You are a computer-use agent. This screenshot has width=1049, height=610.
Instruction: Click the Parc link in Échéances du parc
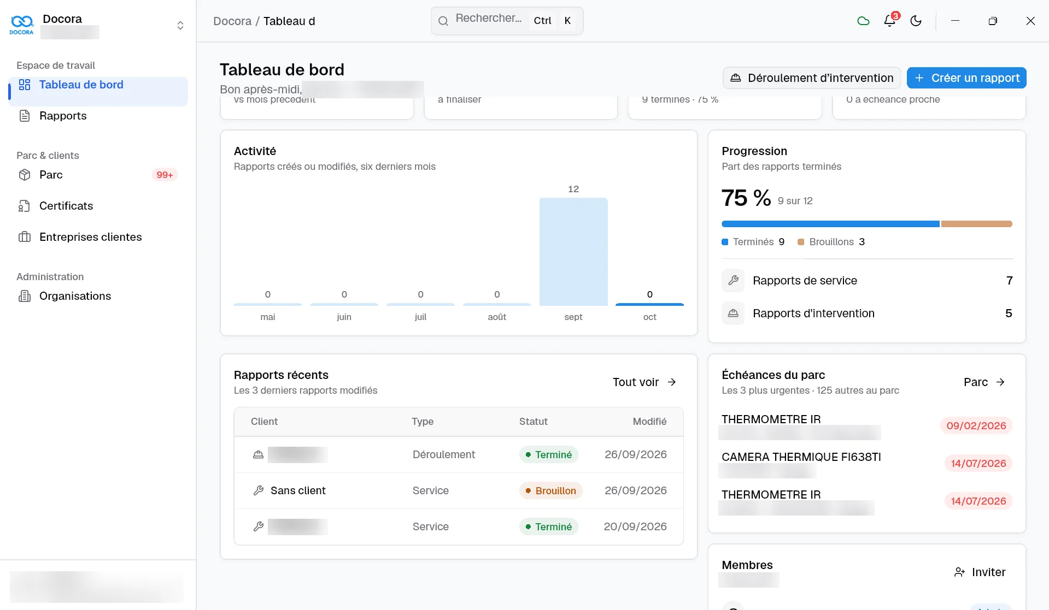[x=984, y=382]
